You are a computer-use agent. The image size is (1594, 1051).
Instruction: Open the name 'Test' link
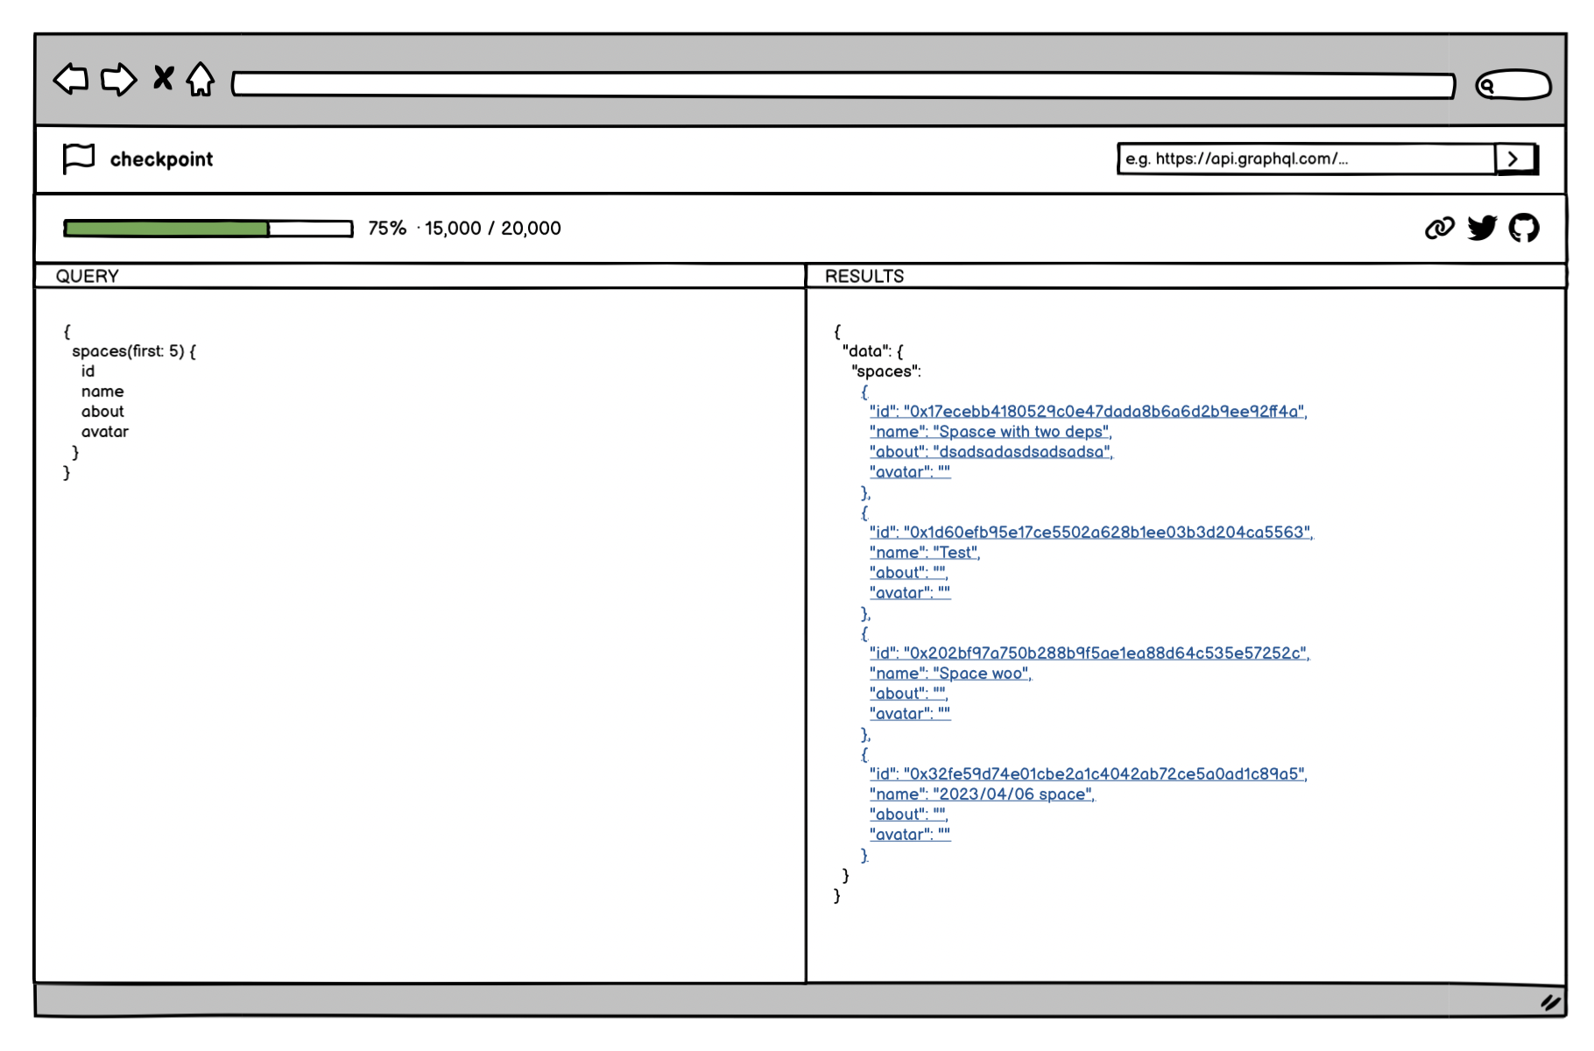925,553
